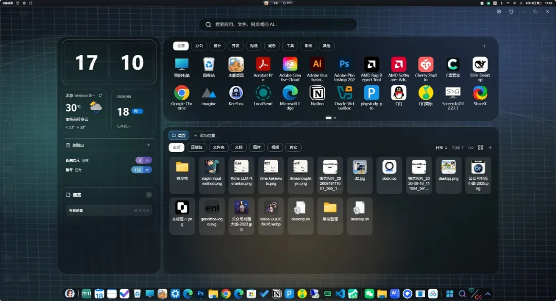Viewport: 556px width, 301px height.
Task: Filter files by 压缩包
Action: point(197,147)
